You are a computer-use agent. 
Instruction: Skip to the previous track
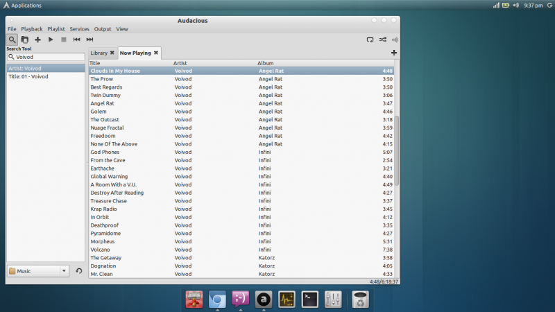[x=76, y=40]
